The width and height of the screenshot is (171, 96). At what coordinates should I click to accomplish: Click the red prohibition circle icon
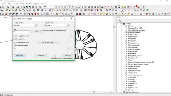click(6, 14)
